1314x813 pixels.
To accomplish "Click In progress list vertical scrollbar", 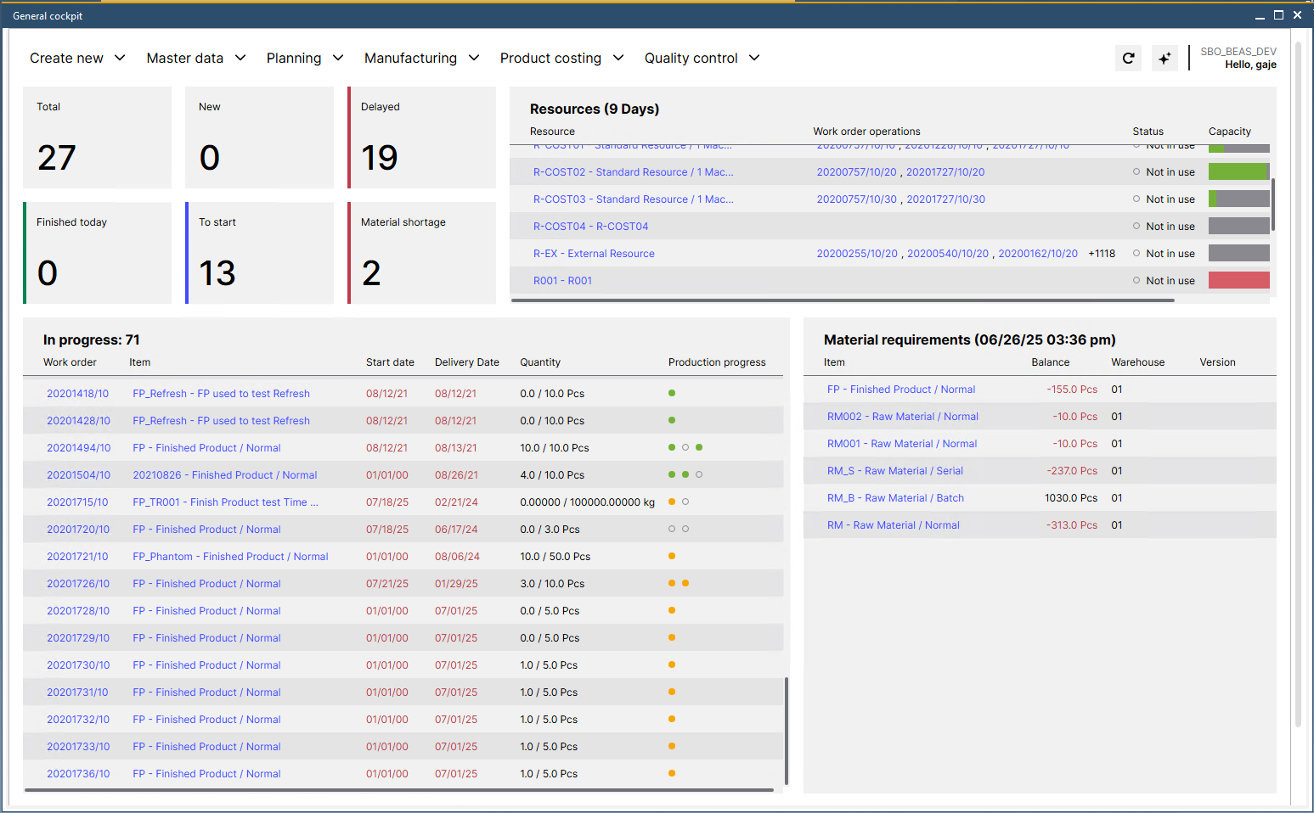I will tap(787, 730).
